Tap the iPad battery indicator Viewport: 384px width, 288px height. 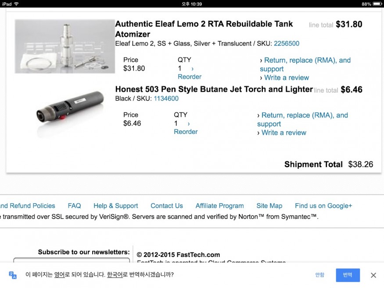377,4
